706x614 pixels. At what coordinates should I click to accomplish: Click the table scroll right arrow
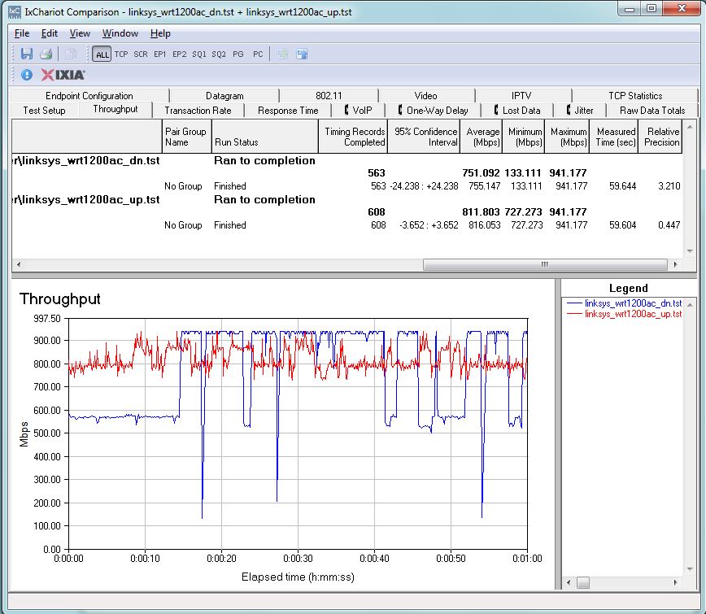point(675,264)
